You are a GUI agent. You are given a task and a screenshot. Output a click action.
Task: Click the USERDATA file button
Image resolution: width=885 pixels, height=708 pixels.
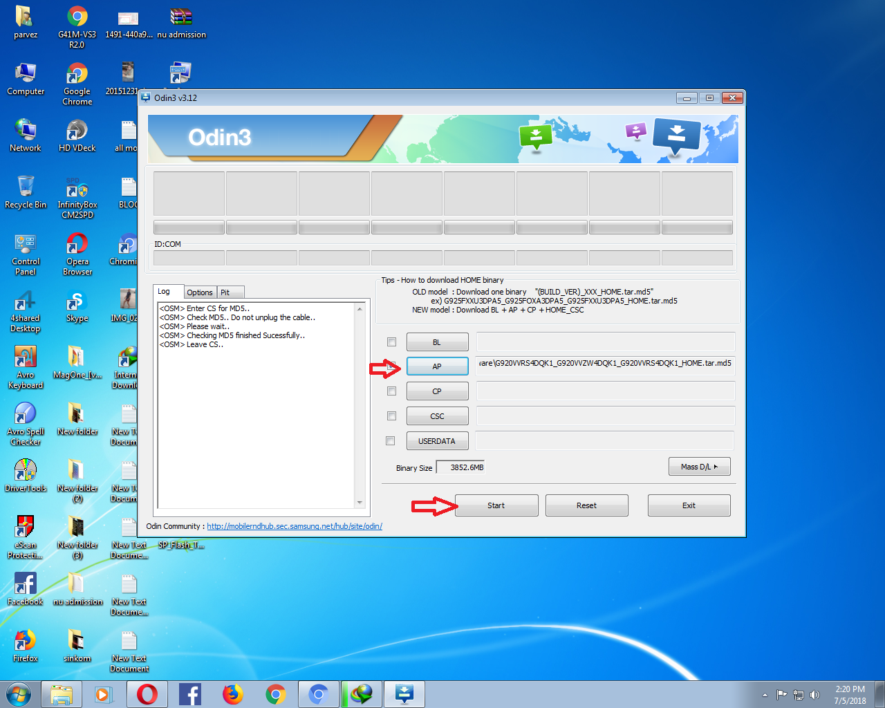pyautogui.click(x=437, y=441)
